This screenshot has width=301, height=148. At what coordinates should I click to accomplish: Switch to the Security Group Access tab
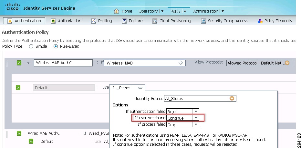point(224,21)
